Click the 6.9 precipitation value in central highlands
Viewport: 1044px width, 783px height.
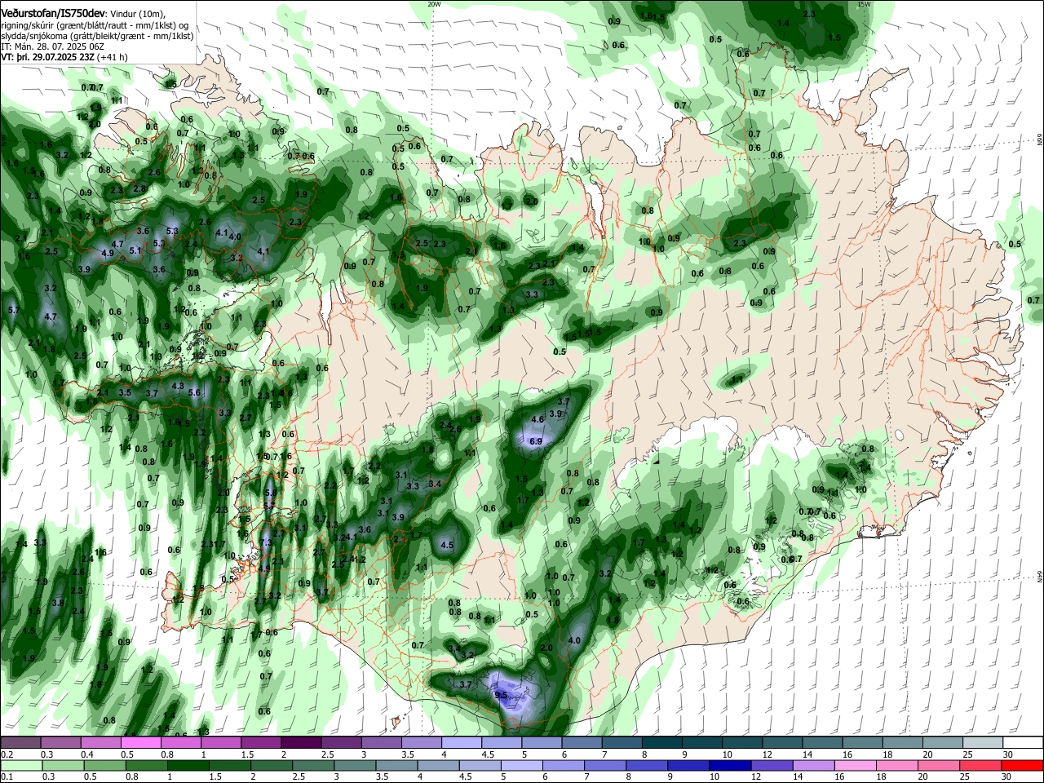(536, 441)
